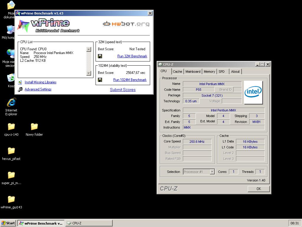
Task: Open the Windows Start button
Action: coord(8,223)
